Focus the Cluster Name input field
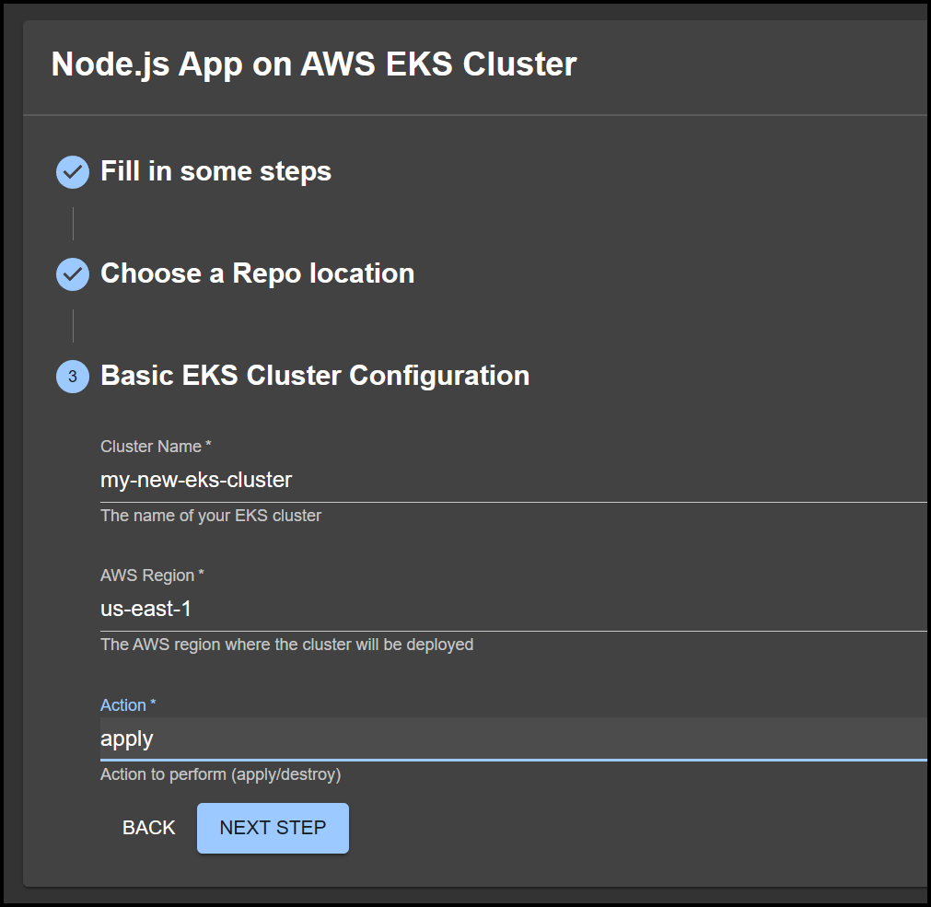931x907 pixels. coord(512,480)
